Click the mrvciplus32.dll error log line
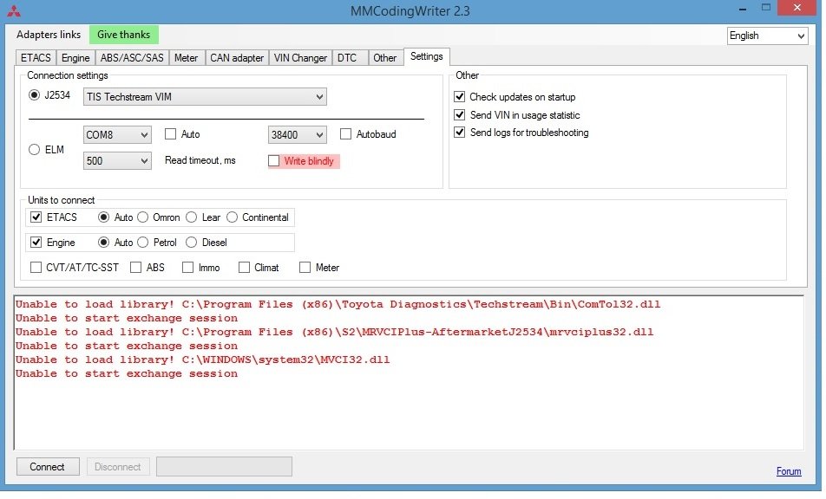The height and width of the screenshot is (499, 826). [x=335, y=333]
